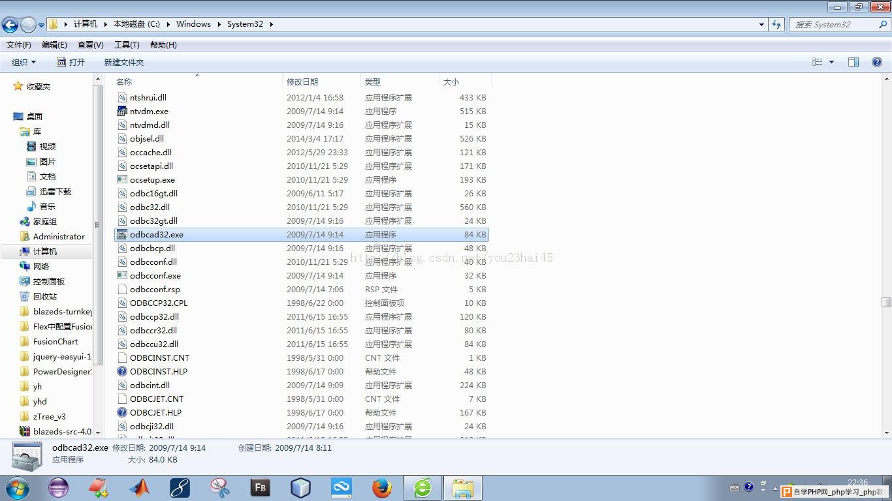Sort by 大小 column header
892x501 pixels.
point(465,82)
